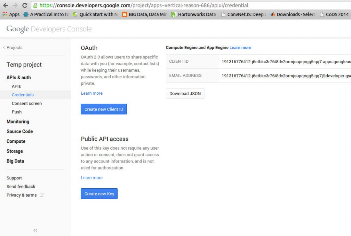Click the padlock icon in the address bar
351x236 pixels.
click(x=35, y=5)
